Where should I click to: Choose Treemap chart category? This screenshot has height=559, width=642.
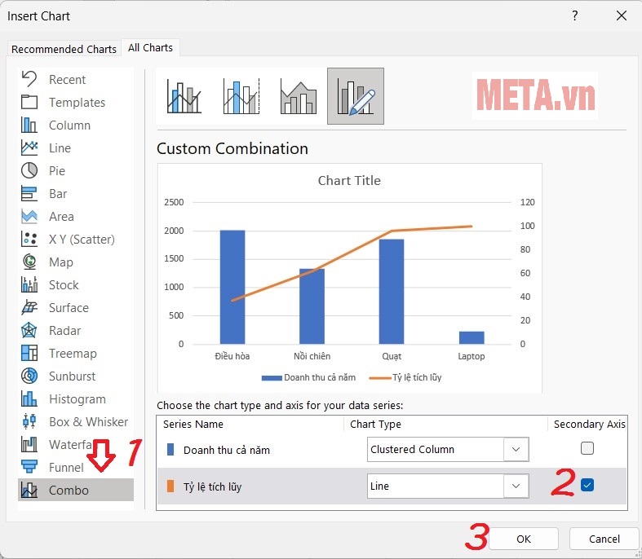point(73,354)
